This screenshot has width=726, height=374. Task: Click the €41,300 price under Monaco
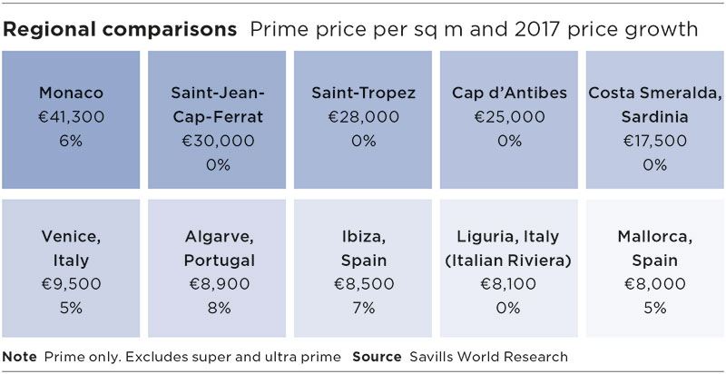pos(71,117)
